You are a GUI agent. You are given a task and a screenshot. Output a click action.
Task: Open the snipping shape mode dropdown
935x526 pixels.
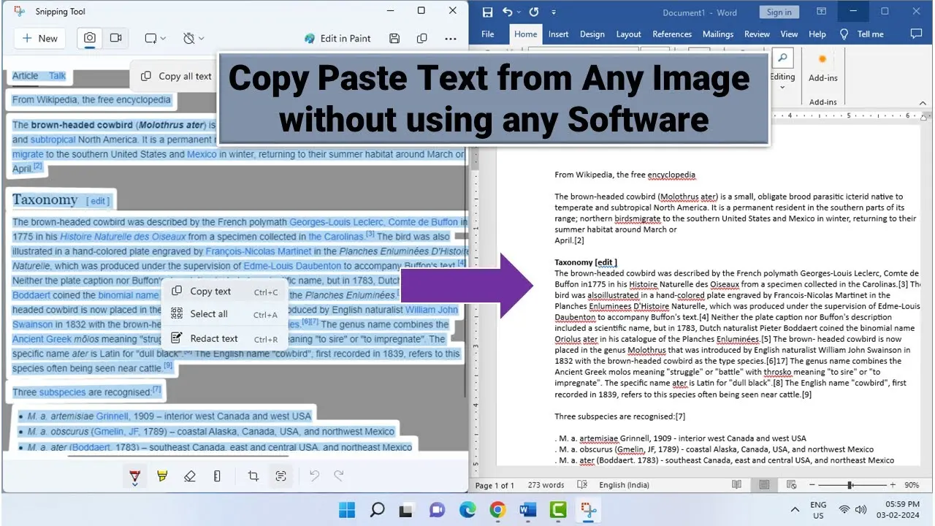pyautogui.click(x=155, y=39)
